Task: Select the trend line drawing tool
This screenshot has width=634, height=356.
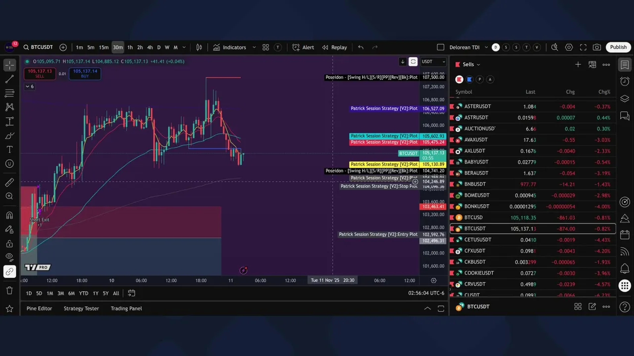Action: tap(9, 79)
